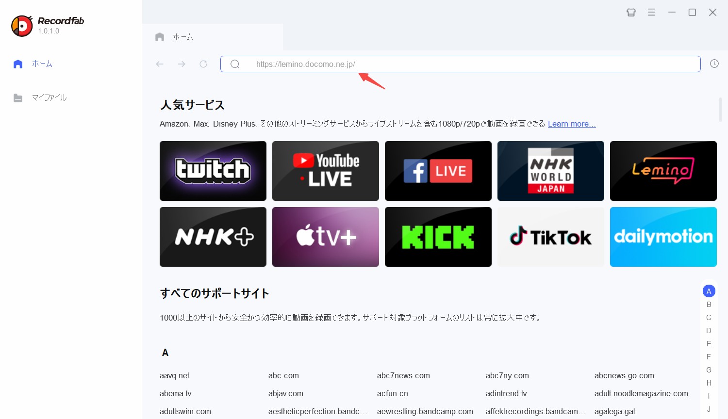Viewport: 728px width, 419px height.
Task: Open abjav.com site link
Action: (286, 394)
